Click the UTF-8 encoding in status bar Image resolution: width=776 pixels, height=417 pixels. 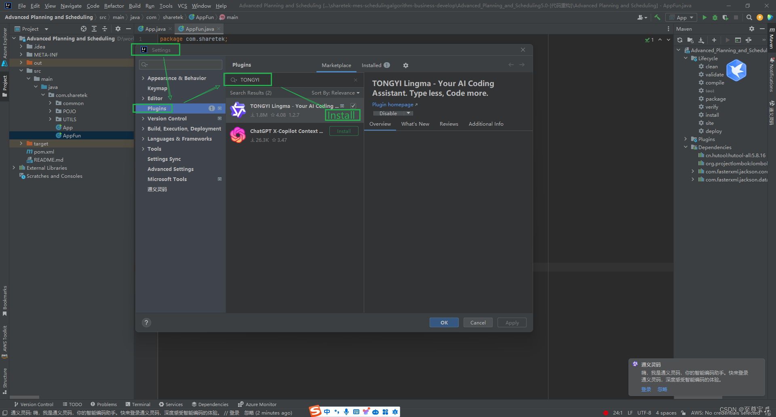(x=644, y=413)
